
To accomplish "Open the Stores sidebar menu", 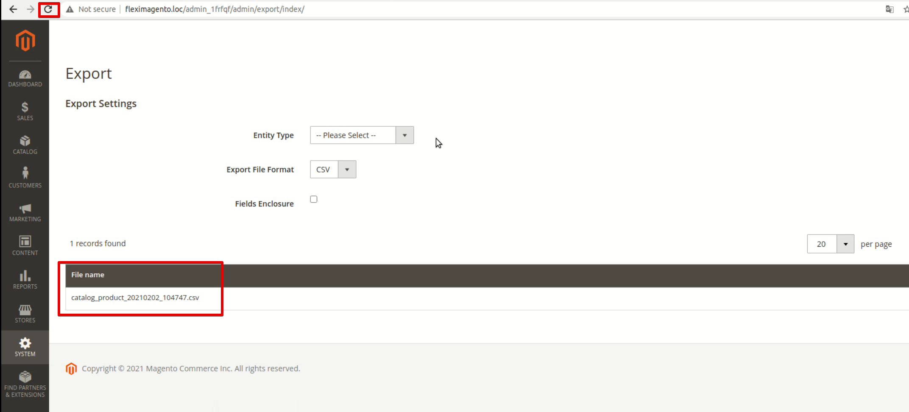I will (25, 313).
